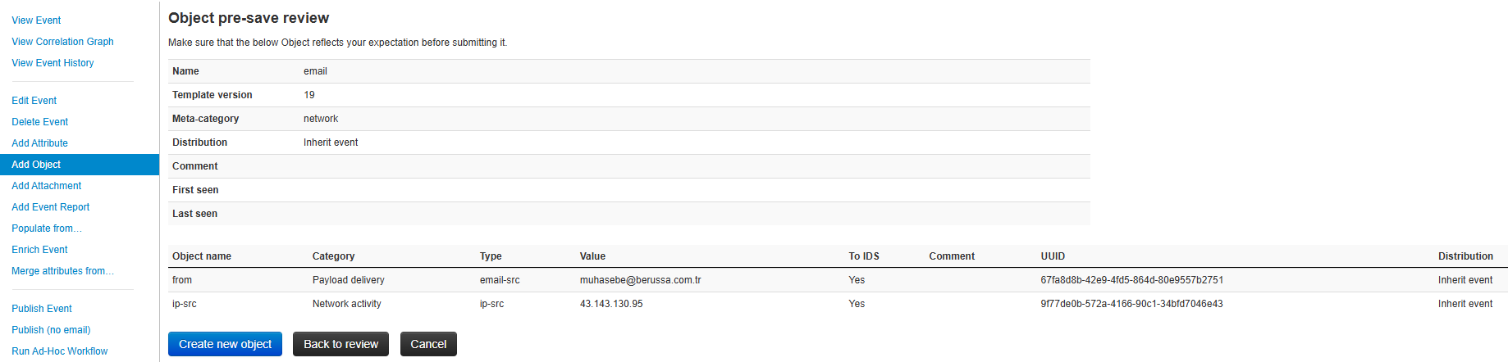The height and width of the screenshot is (362, 1508).
Task: Select Add Attribute sidebar item
Action: pos(40,143)
